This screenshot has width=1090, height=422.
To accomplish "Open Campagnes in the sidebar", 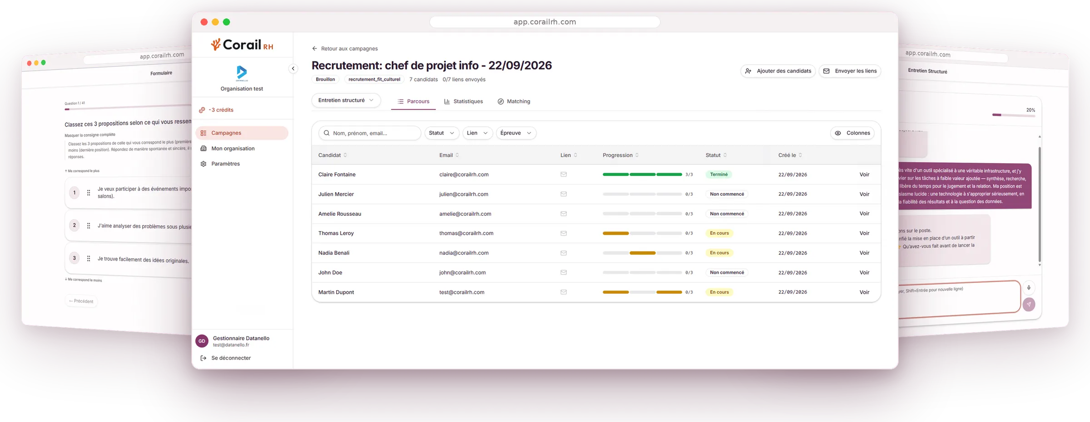I will click(242, 133).
